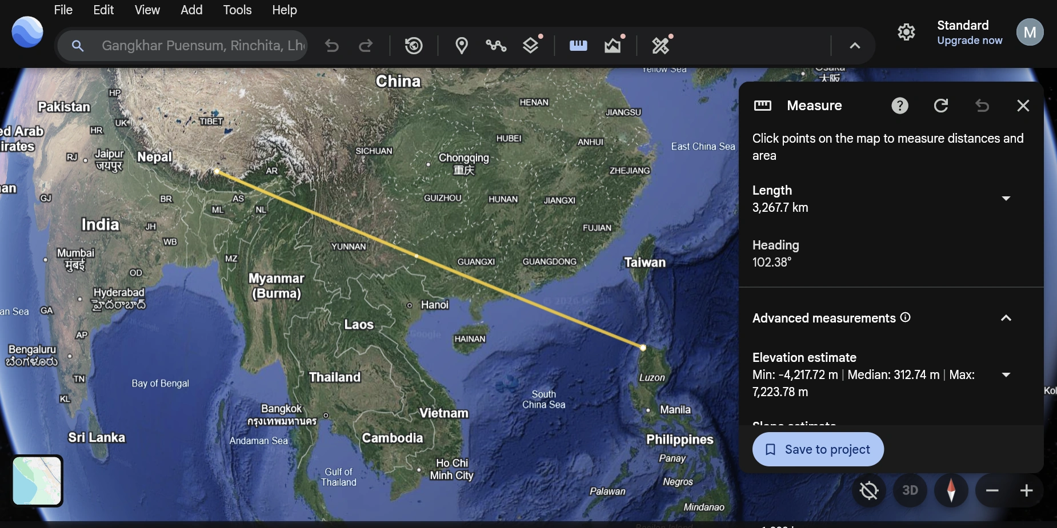Viewport: 1057px width, 528px height.
Task: Click the Google Earth logo
Action: click(27, 32)
